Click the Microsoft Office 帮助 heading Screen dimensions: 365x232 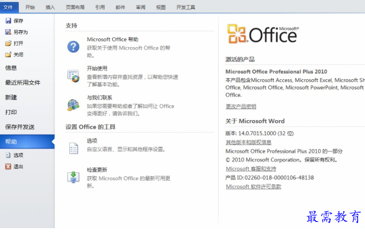112,39
